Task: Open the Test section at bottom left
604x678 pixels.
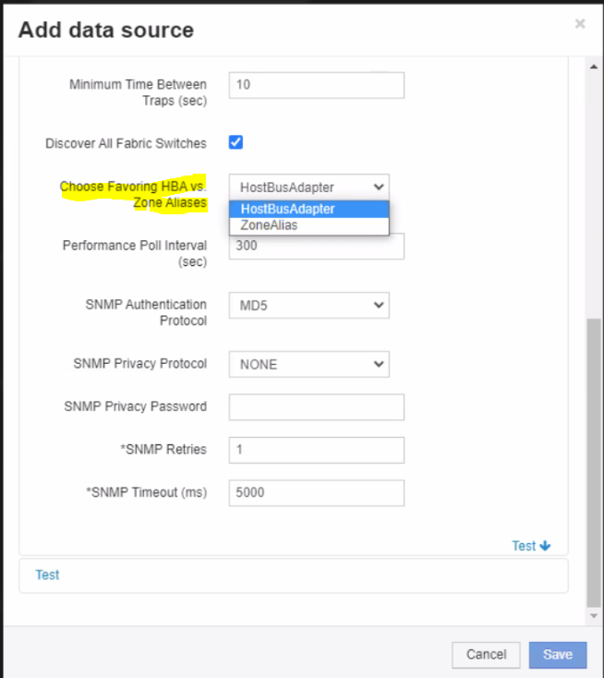Action: click(47, 575)
